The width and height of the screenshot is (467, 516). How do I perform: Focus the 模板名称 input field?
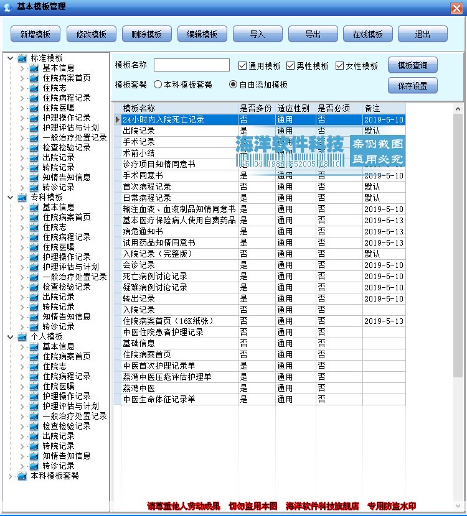coord(192,65)
